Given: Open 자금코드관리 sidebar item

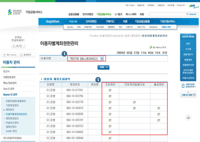Looking at the screenshot, I should [12, 123].
